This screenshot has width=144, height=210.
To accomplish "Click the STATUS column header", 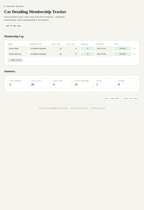I will click(116, 44).
